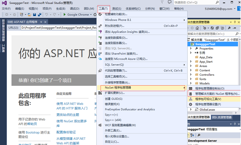
Task: Choose 管理解决方案的 NuGet 程序包(N)...
Action: tap(214, 94)
